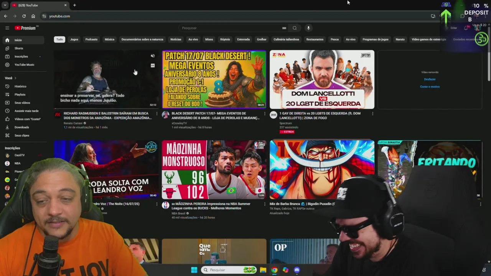
Task: Click xCrowleyTV channel avatar
Action: [x=165, y=115]
